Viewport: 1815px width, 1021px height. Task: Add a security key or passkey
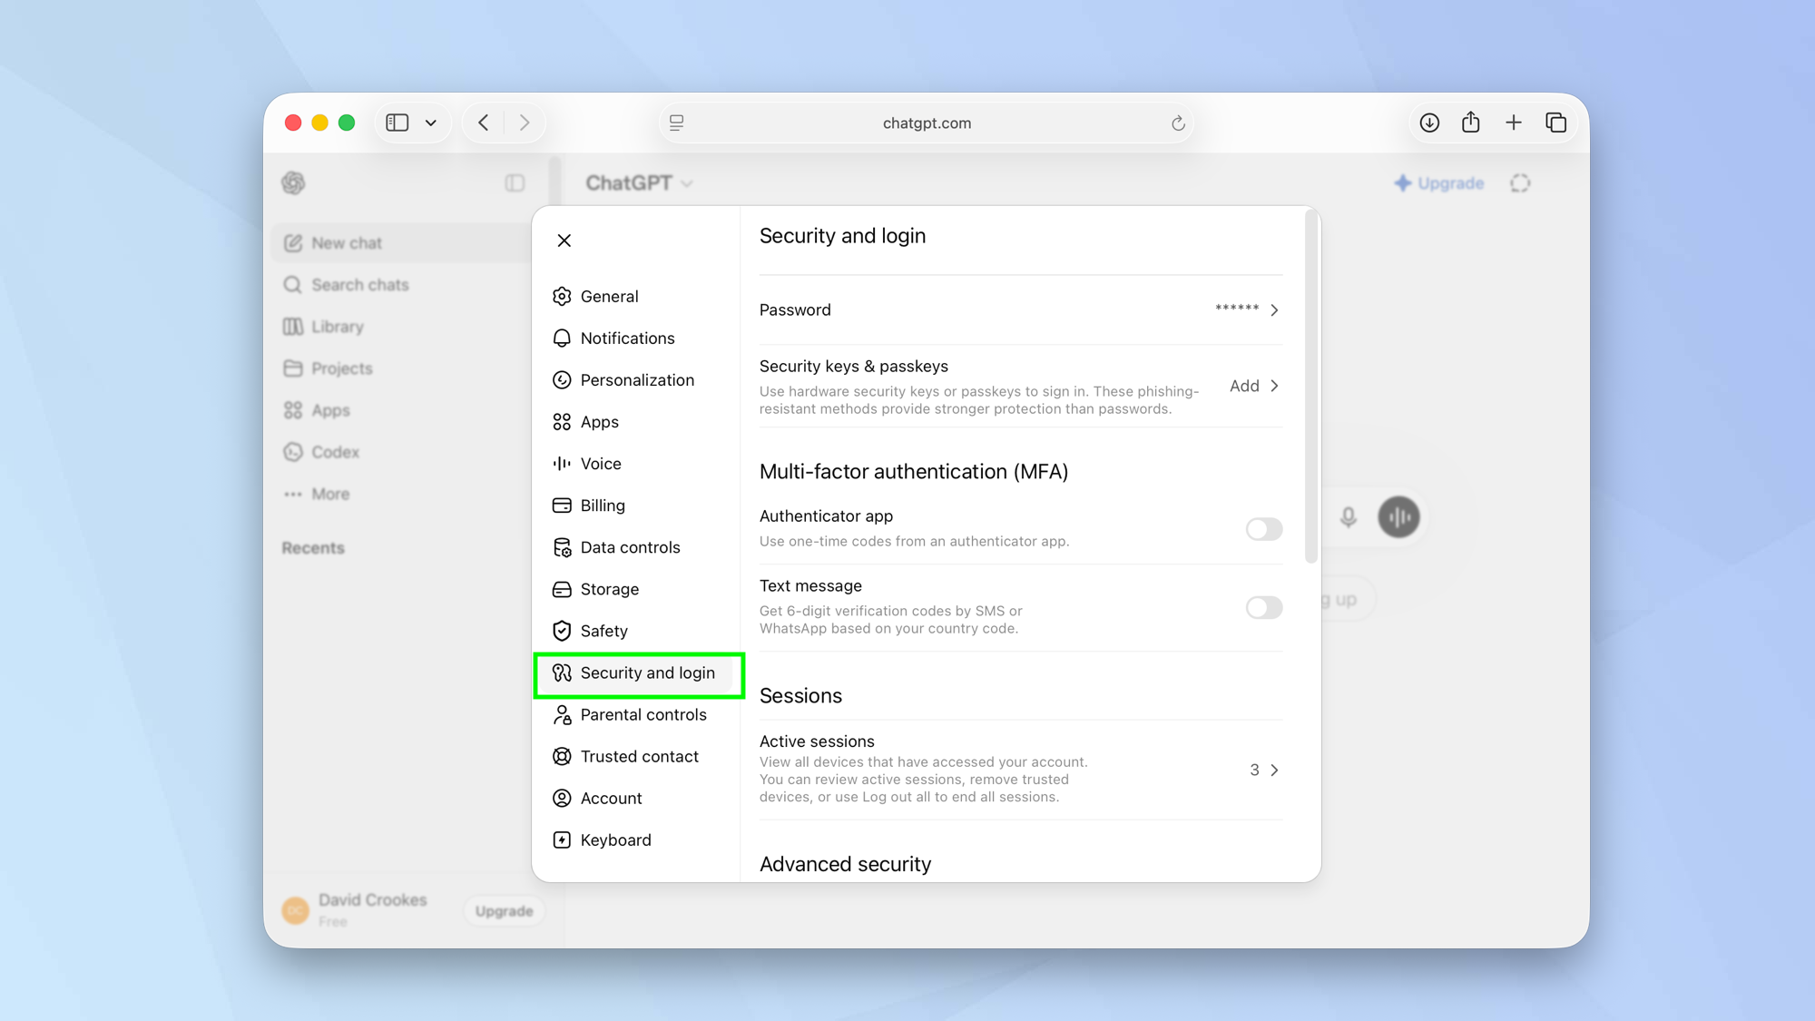click(1254, 386)
